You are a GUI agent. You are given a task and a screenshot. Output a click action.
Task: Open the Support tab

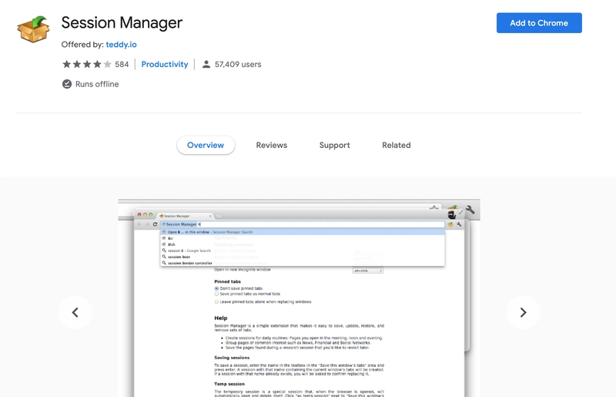pos(334,145)
